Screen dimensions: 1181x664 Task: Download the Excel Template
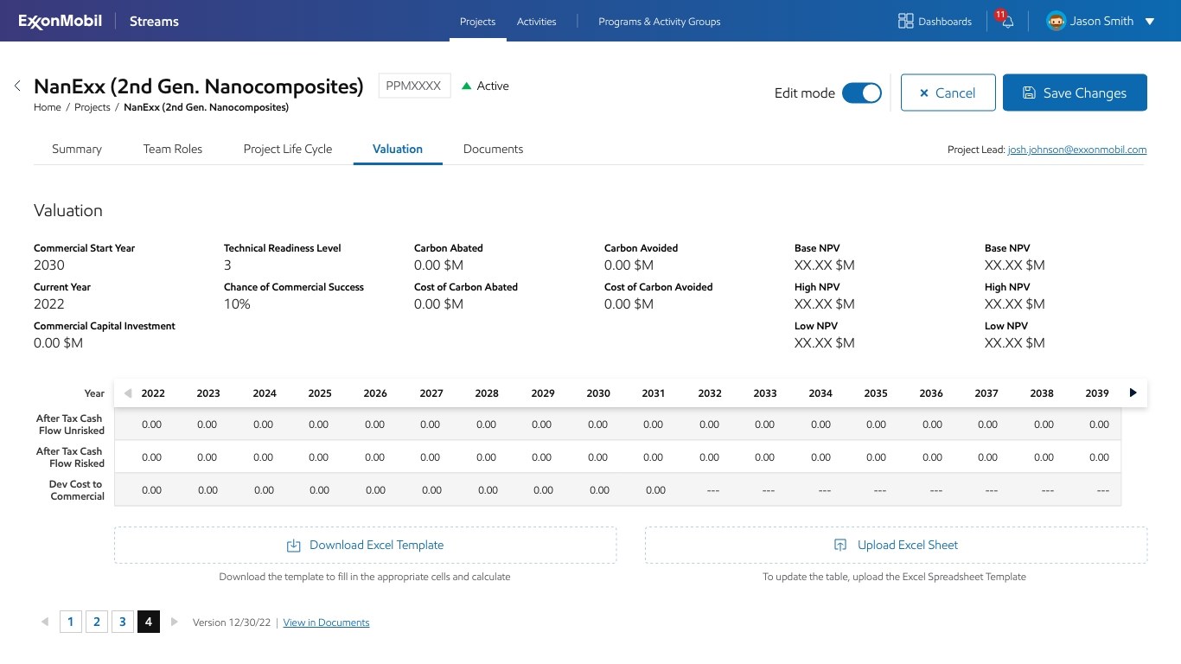coord(366,546)
